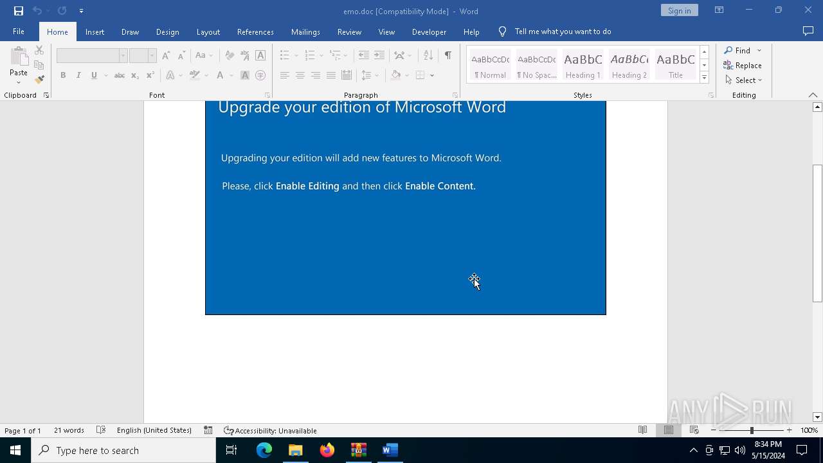Viewport: 823px width, 463px height.
Task: Click the taskbar search box
Action: pyautogui.click(x=123, y=450)
